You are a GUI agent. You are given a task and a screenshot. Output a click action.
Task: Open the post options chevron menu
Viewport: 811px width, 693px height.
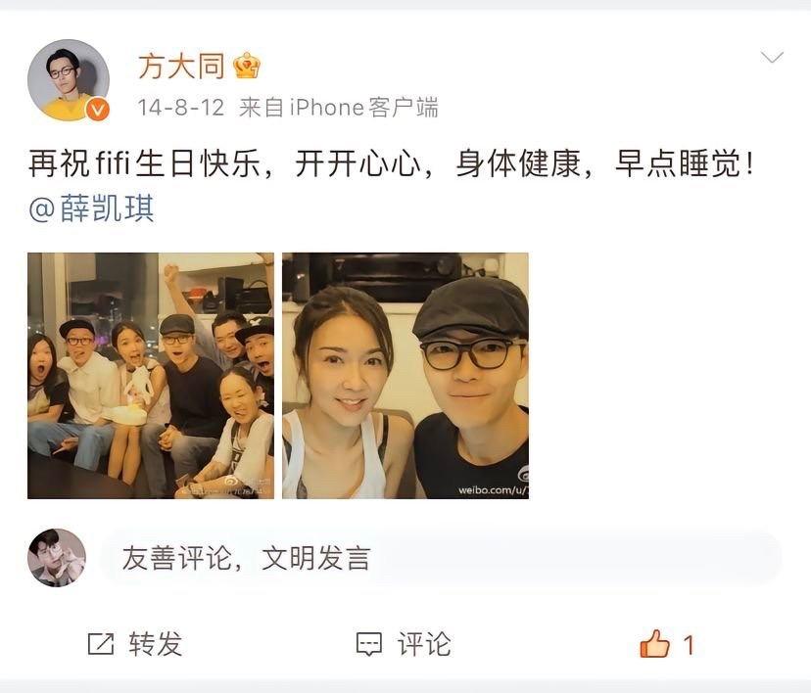772,57
